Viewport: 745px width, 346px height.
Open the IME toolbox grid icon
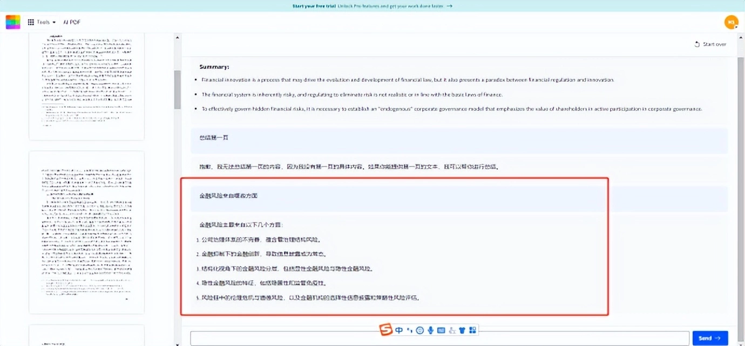click(x=472, y=330)
